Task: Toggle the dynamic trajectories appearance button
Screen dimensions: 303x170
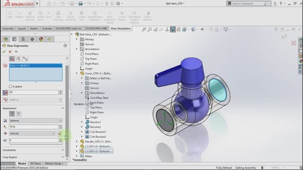Action: coord(19,114)
